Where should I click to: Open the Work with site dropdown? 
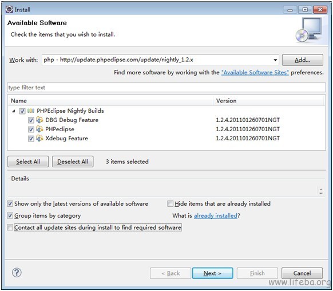(x=275, y=60)
